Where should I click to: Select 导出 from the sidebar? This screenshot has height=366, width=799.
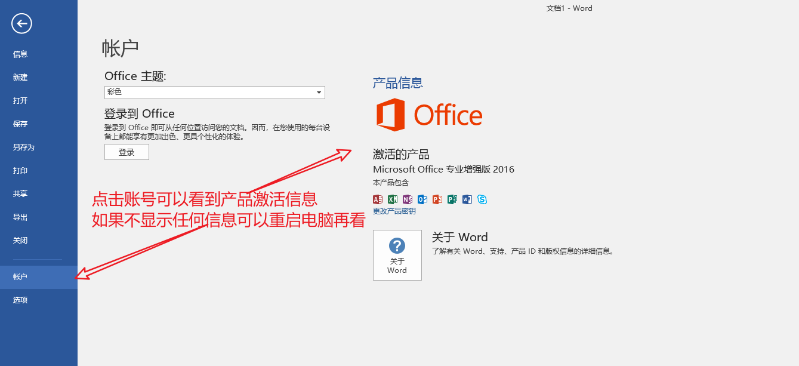click(20, 217)
